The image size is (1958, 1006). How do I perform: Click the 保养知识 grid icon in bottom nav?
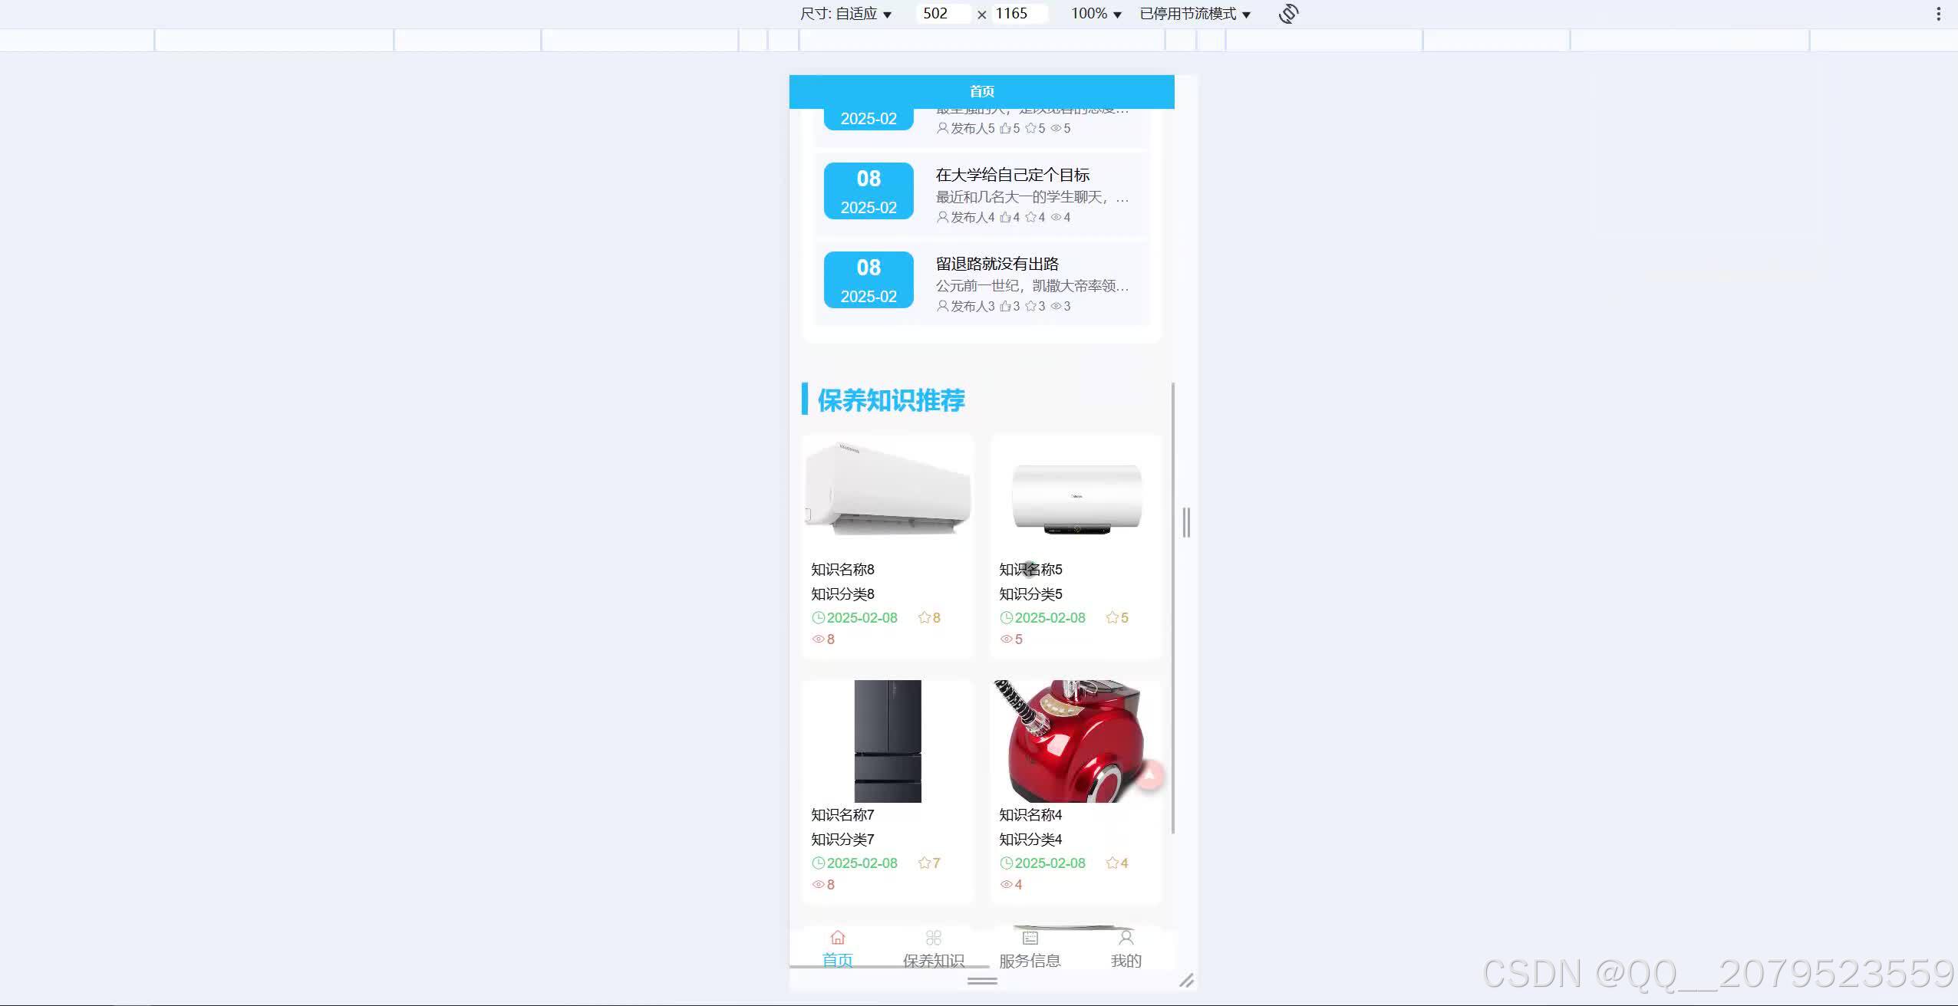tap(933, 938)
